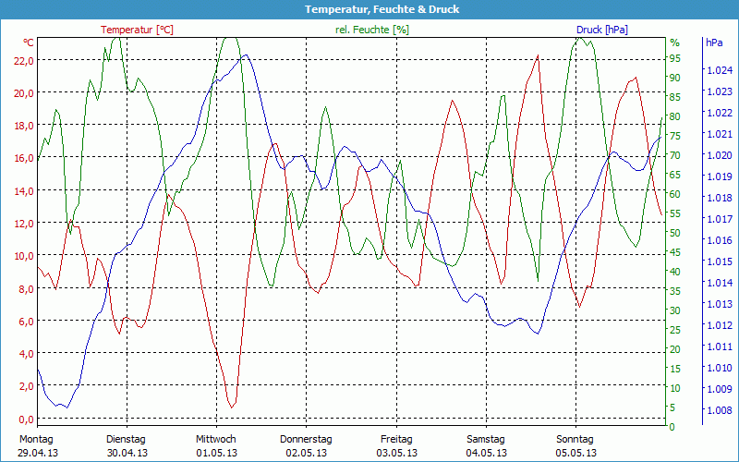The image size is (739, 462).
Task: Click the '4,0' temperature axis value
Action: [27, 354]
